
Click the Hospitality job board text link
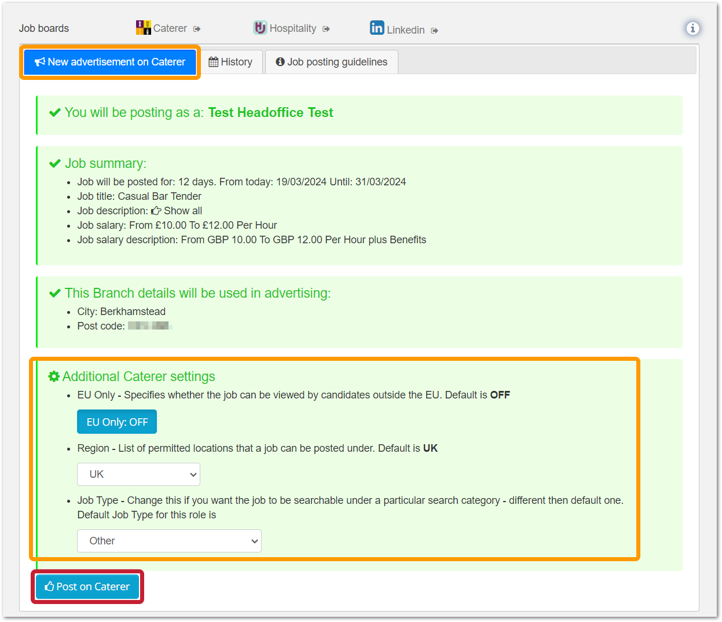(x=292, y=28)
